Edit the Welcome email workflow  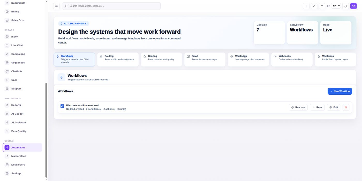pos(334,107)
